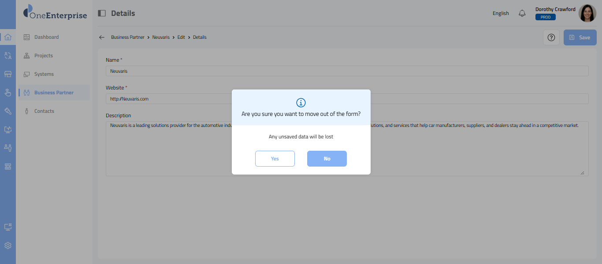
Task: Click the settings gear icon
Action: click(7, 245)
